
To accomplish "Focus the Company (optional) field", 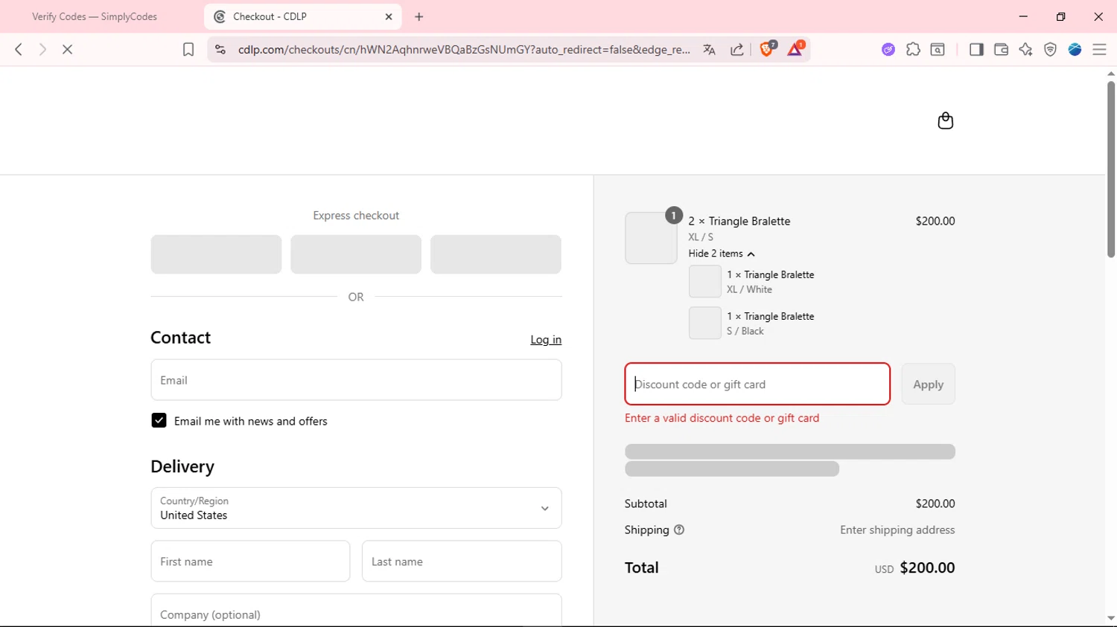I will click(x=356, y=611).
